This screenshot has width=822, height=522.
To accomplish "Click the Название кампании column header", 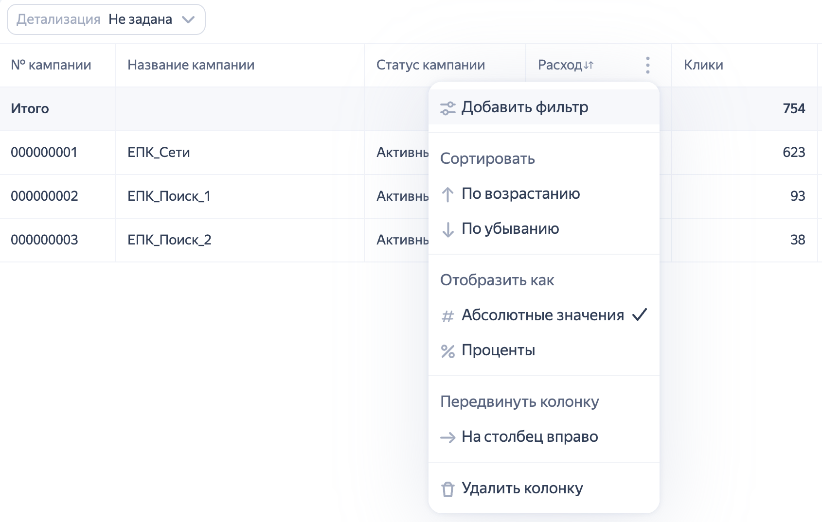I will (191, 65).
